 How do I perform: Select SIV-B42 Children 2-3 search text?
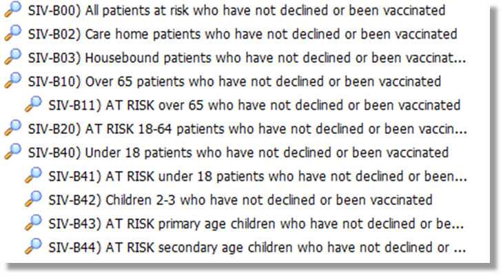click(x=240, y=200)
